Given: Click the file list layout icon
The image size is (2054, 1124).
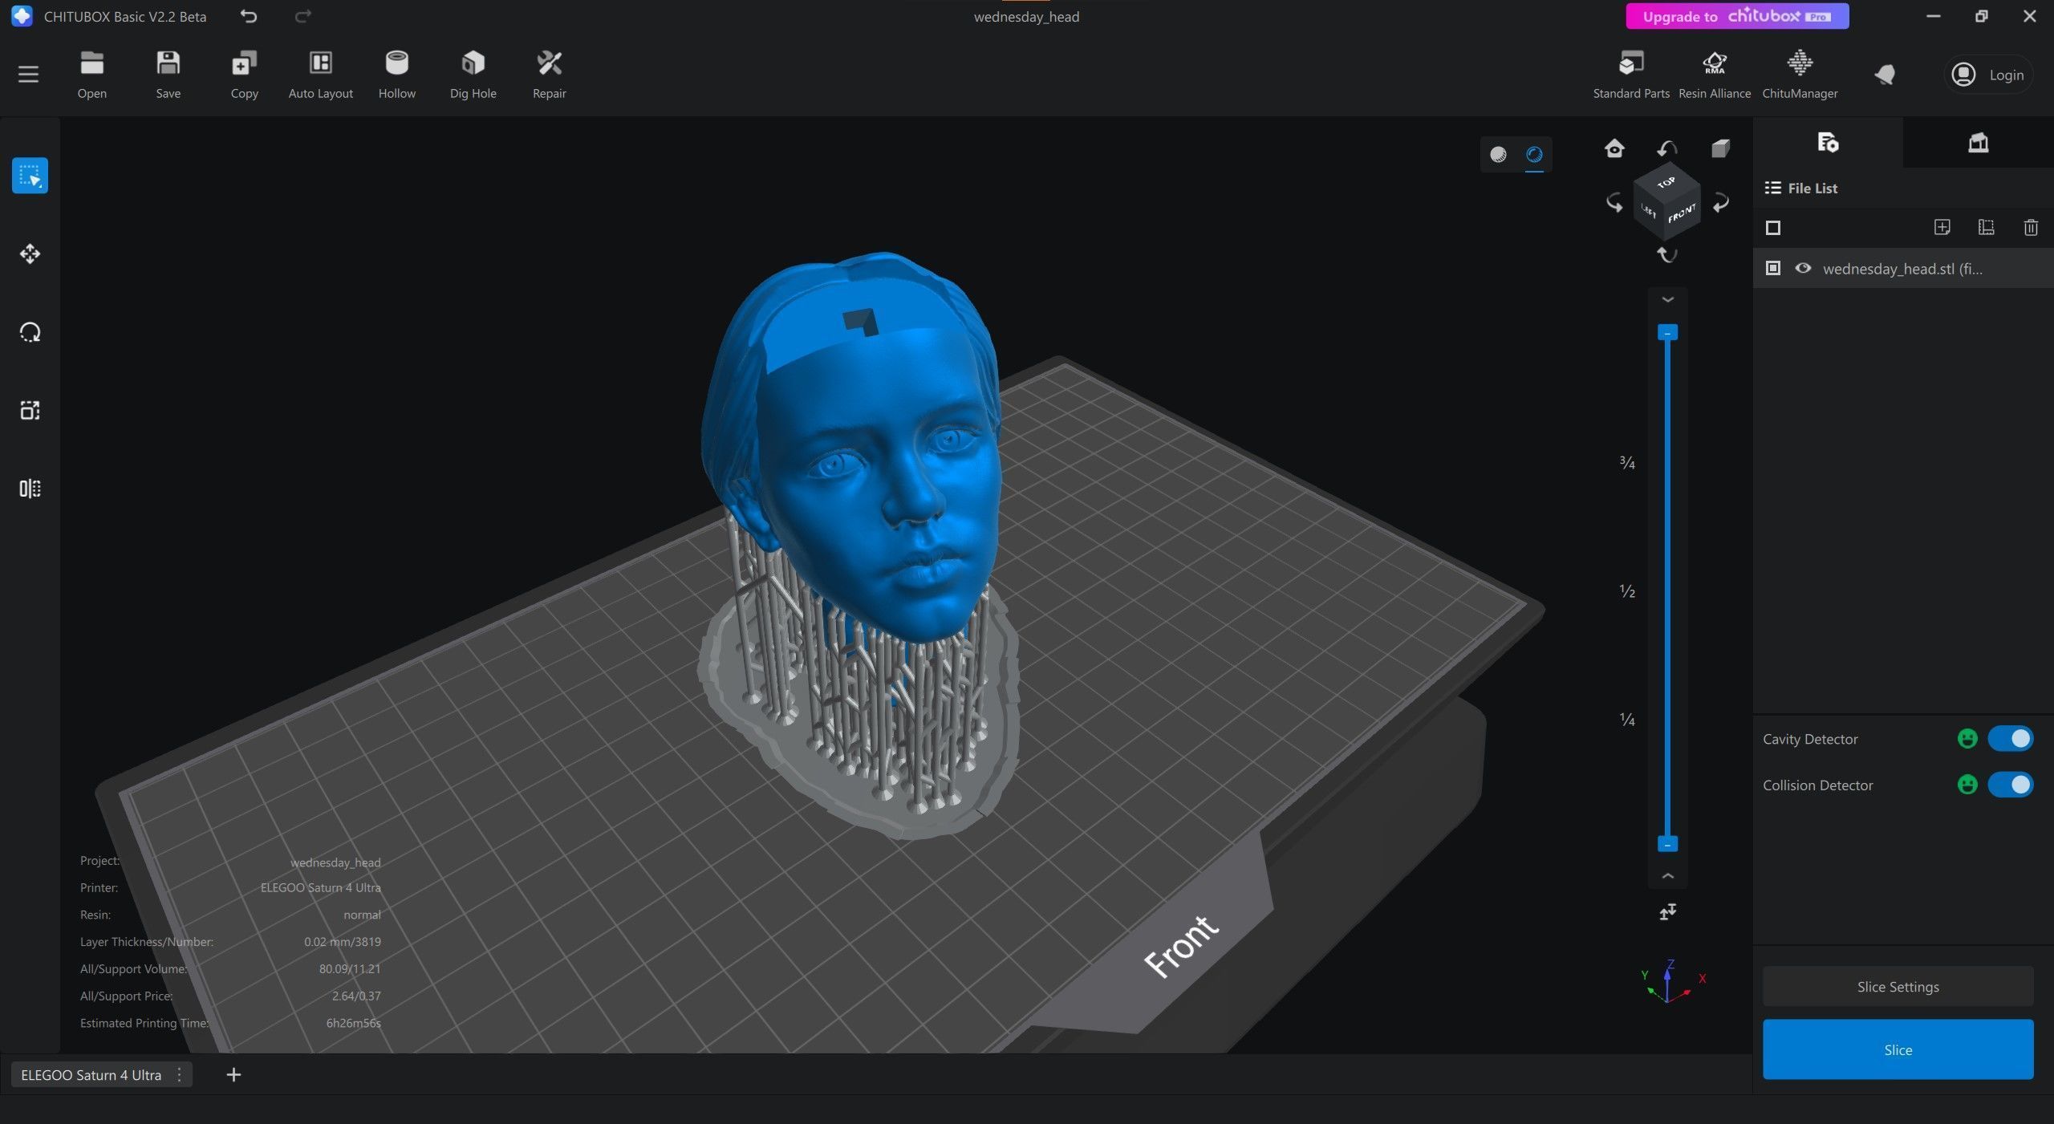Looking at the screenshot, I should pos(1986,228).
